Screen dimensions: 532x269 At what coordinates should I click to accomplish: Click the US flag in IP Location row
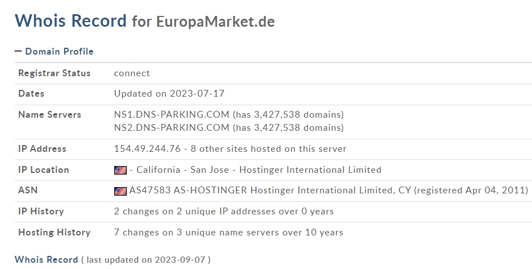pyautogui.click(x=120, y=170)
